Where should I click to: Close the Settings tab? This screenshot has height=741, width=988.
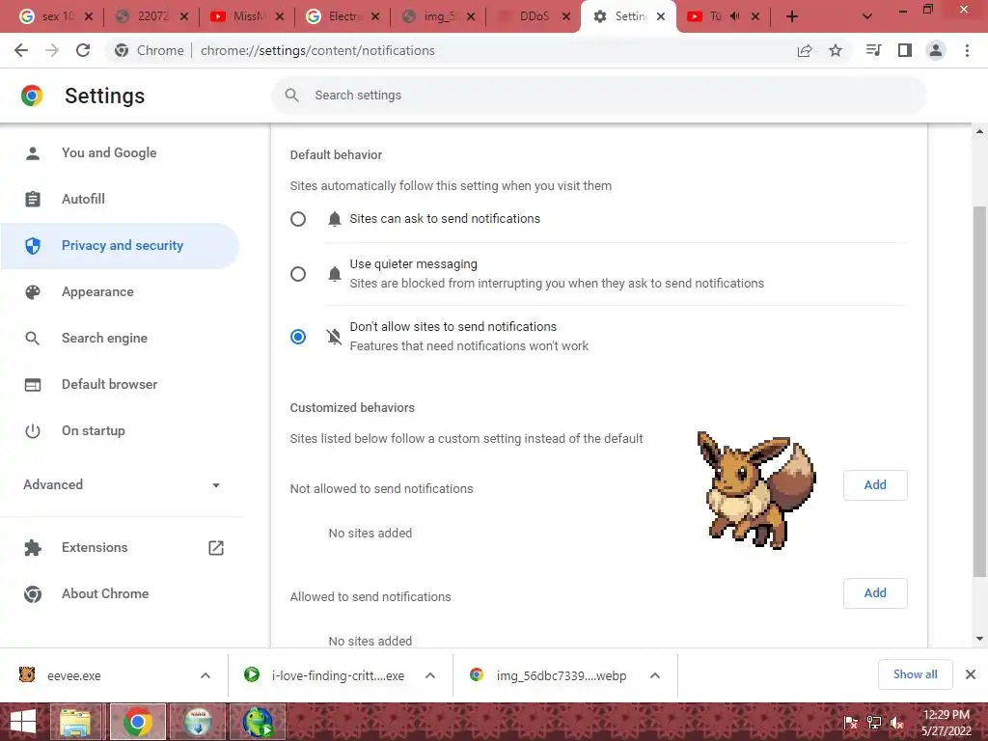coord(661,17)
